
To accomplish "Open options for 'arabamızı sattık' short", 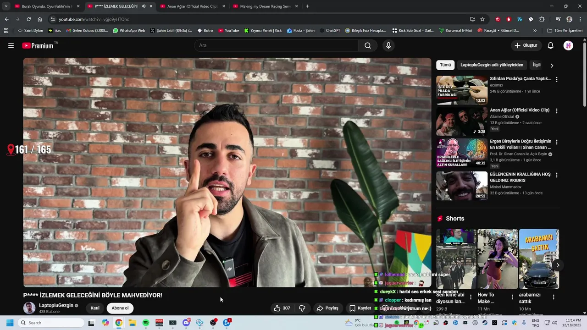I will click(554, 297).
